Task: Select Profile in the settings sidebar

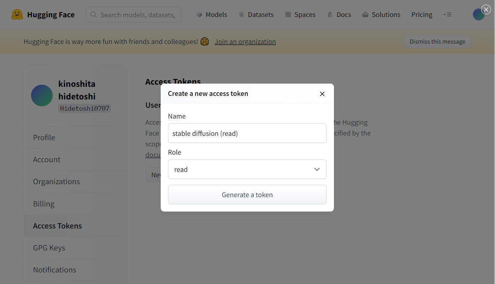Action: (75, 137)
